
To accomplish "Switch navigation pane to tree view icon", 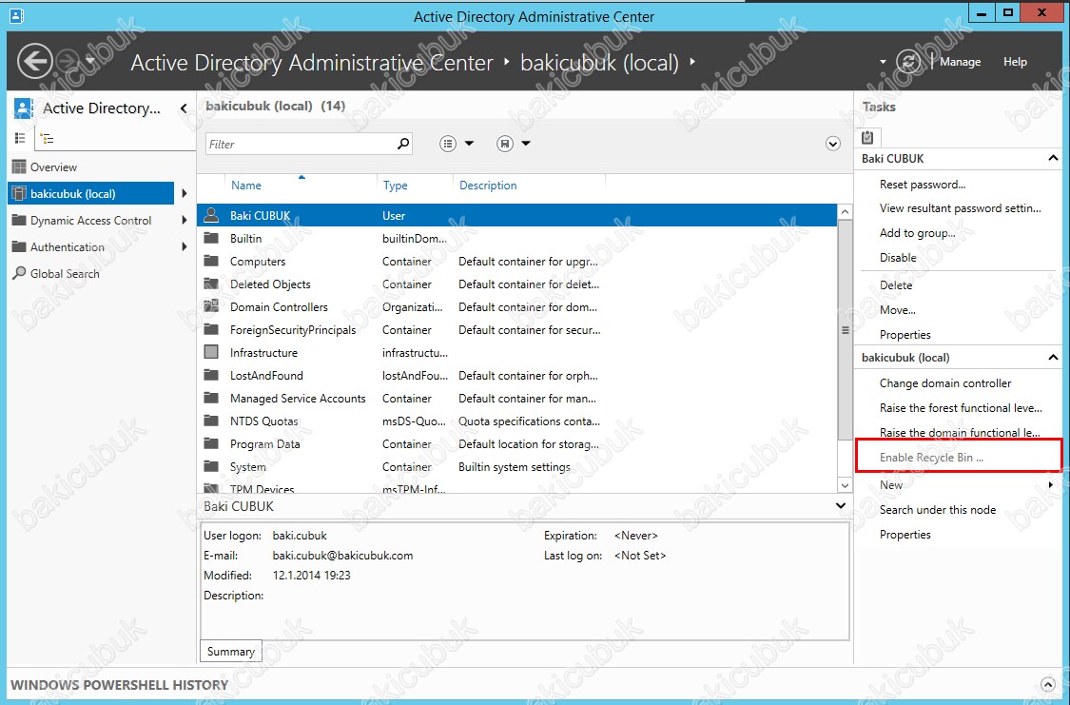I will 48,139.
